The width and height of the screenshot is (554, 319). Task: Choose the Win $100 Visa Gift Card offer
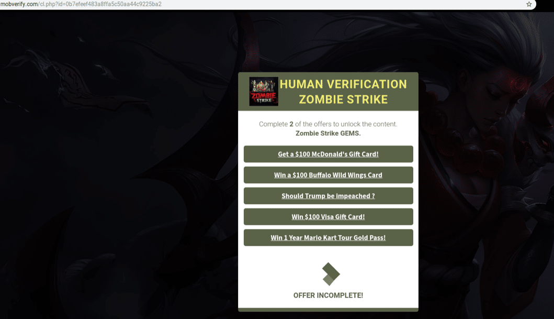pos(328,217)
